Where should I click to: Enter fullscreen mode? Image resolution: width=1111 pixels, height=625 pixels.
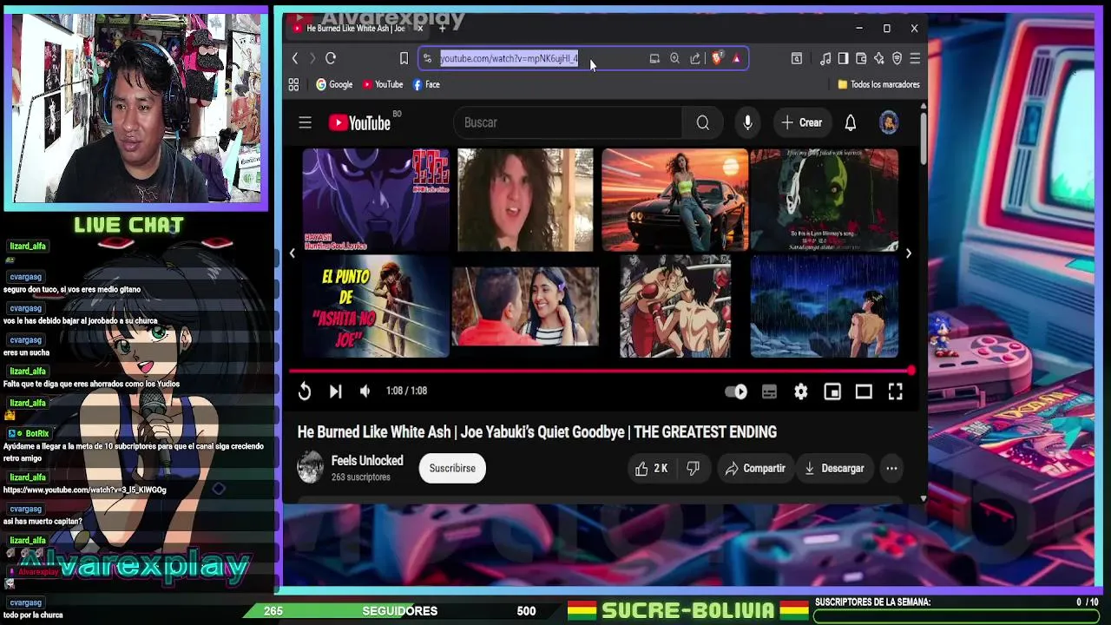895,392
